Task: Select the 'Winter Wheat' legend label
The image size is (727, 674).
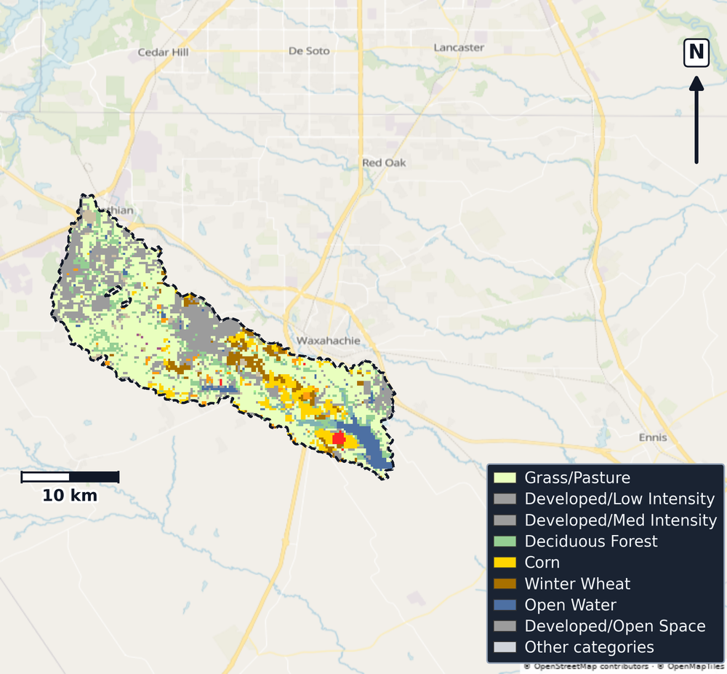Action: point(577,584)
